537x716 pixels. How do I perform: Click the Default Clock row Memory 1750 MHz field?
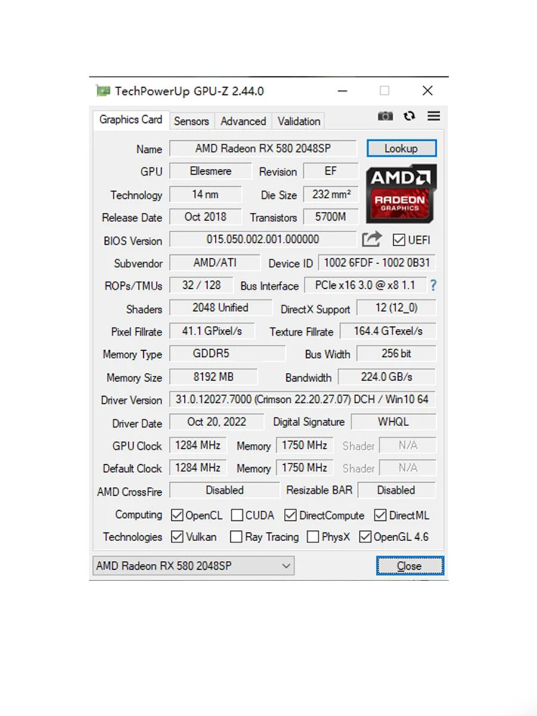[x=304, y=468]
